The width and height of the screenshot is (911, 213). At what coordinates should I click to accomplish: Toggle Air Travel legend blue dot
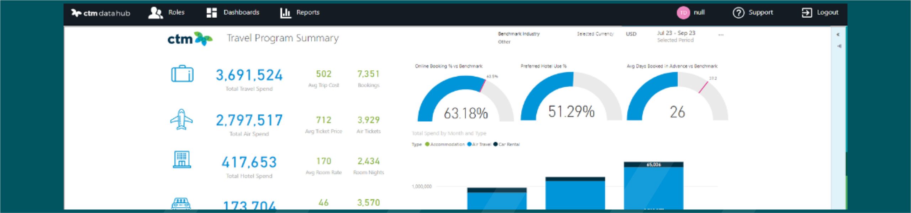tap(469, 144)
